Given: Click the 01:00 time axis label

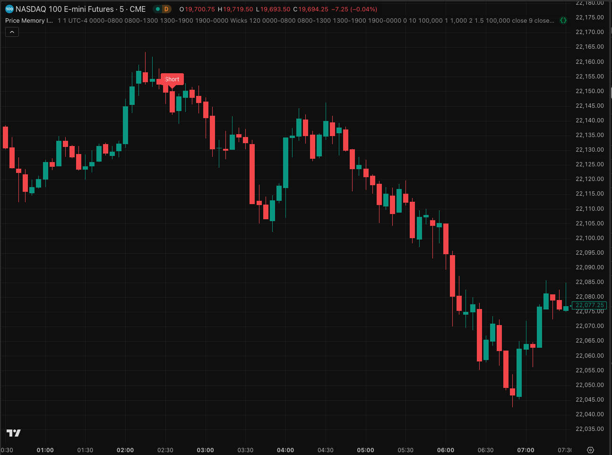Looking at the screenshot, I should (45, 450).
